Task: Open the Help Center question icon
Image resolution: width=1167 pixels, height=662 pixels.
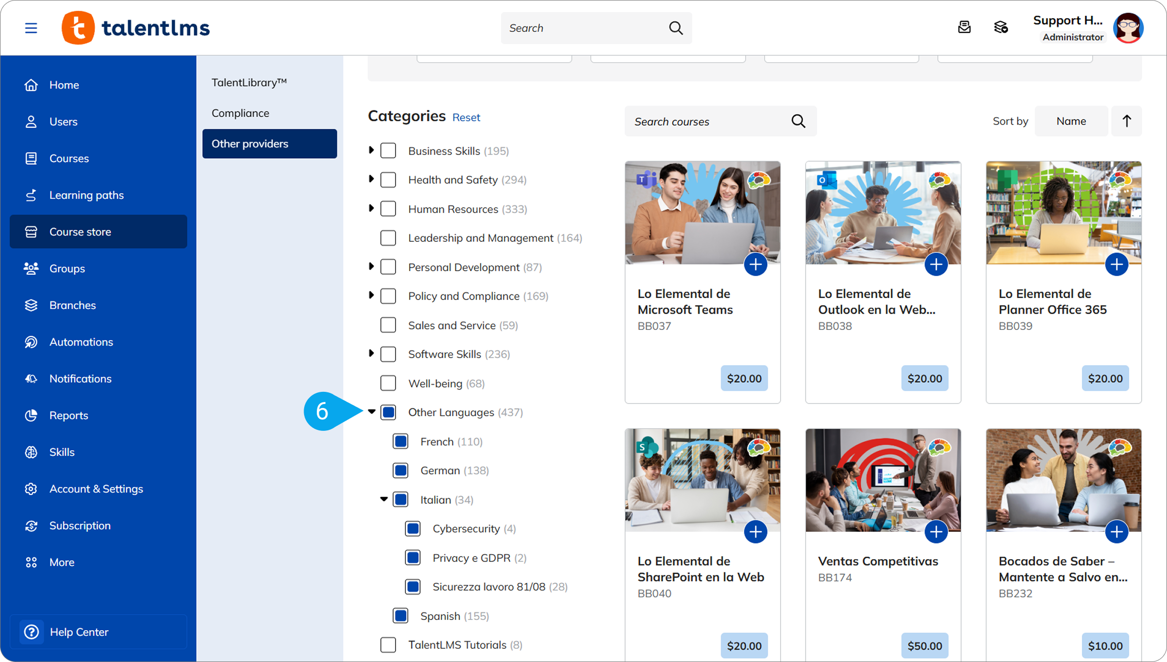Action: 31,632
